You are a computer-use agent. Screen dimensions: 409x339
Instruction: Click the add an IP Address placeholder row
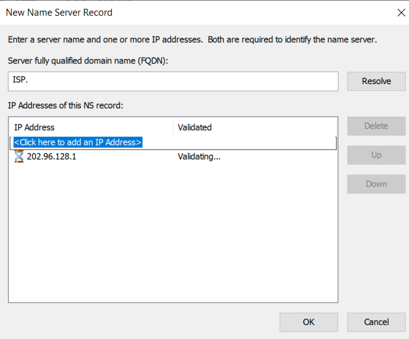173,143
